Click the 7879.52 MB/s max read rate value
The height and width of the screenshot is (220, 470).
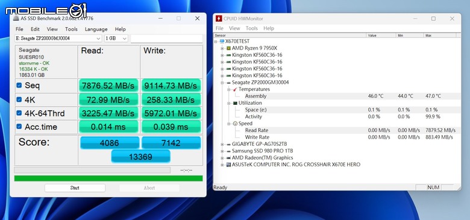pyautogui.click(x=440, y=130)
